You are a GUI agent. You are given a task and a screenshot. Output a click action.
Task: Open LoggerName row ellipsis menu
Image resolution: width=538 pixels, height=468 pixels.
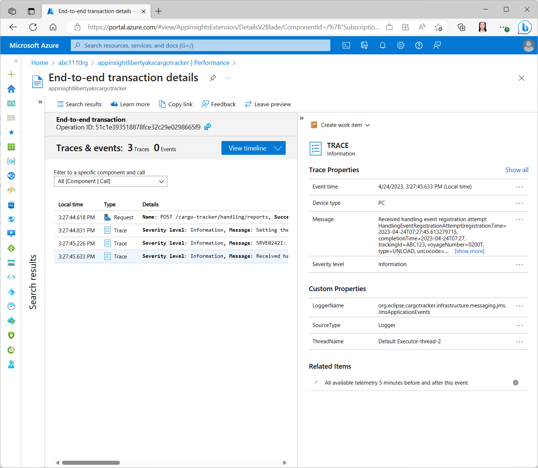(519, 306)
